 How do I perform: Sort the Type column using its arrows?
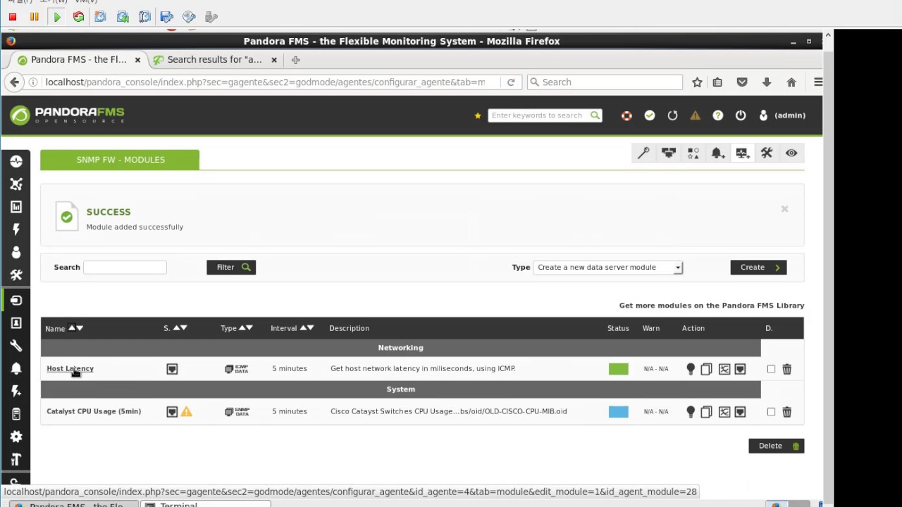245,328
